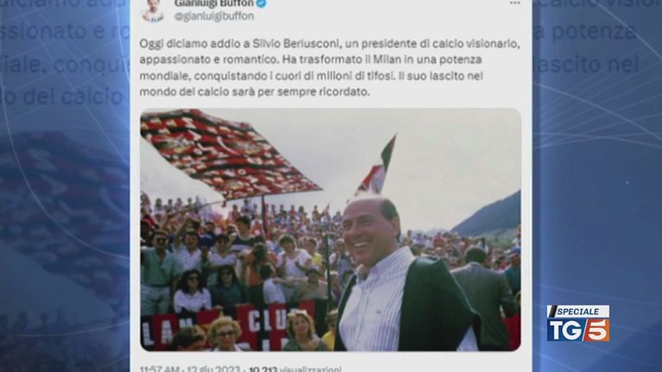Open the three-dot more options menu
The height and width of the screenshot is (372, 662).
[514, 3]
